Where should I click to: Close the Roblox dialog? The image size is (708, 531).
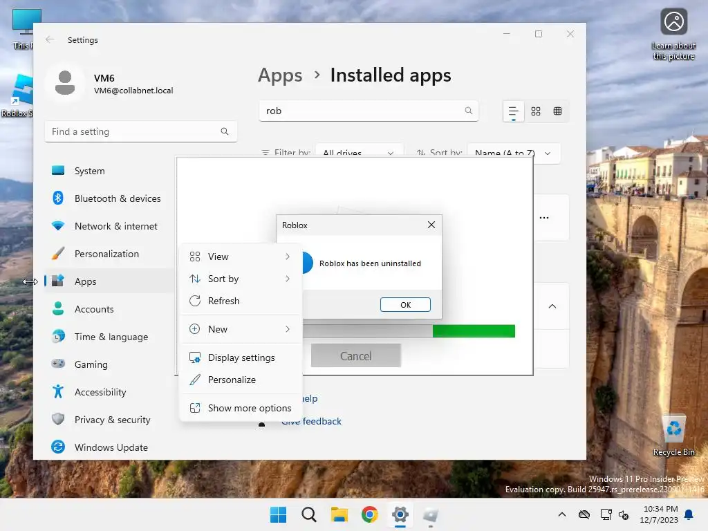coord(431,225)
